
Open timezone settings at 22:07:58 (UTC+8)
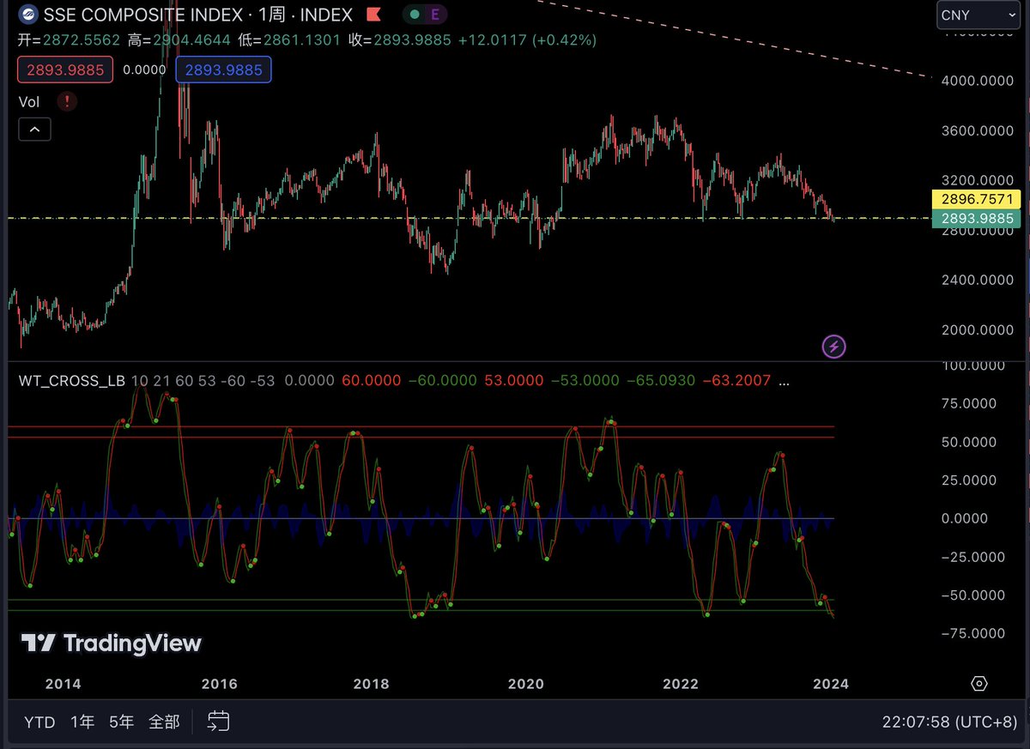click(x=949, y=722)
